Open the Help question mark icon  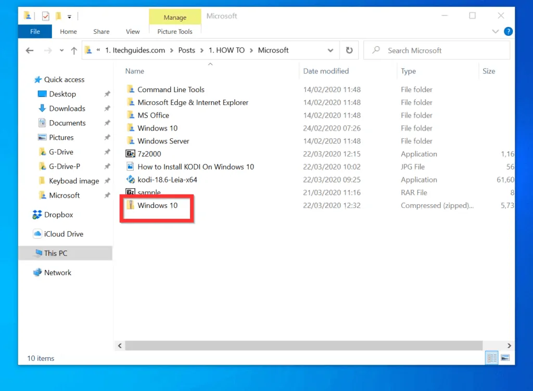pos(508,32)
